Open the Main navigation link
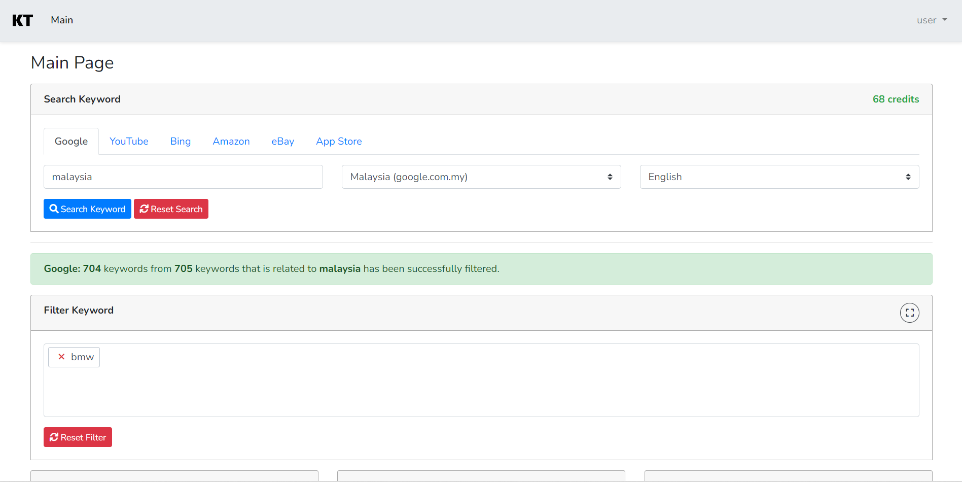962x482 pixels. tap(62, 20)
